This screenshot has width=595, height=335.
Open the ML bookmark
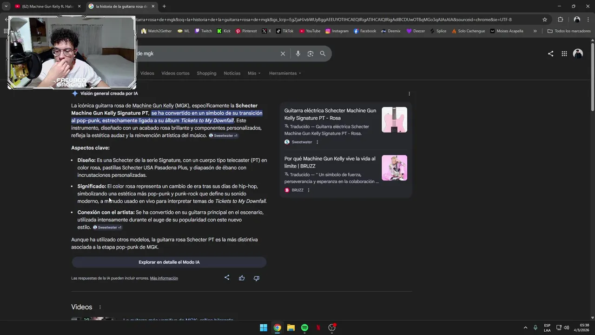(x=183, y=31)
